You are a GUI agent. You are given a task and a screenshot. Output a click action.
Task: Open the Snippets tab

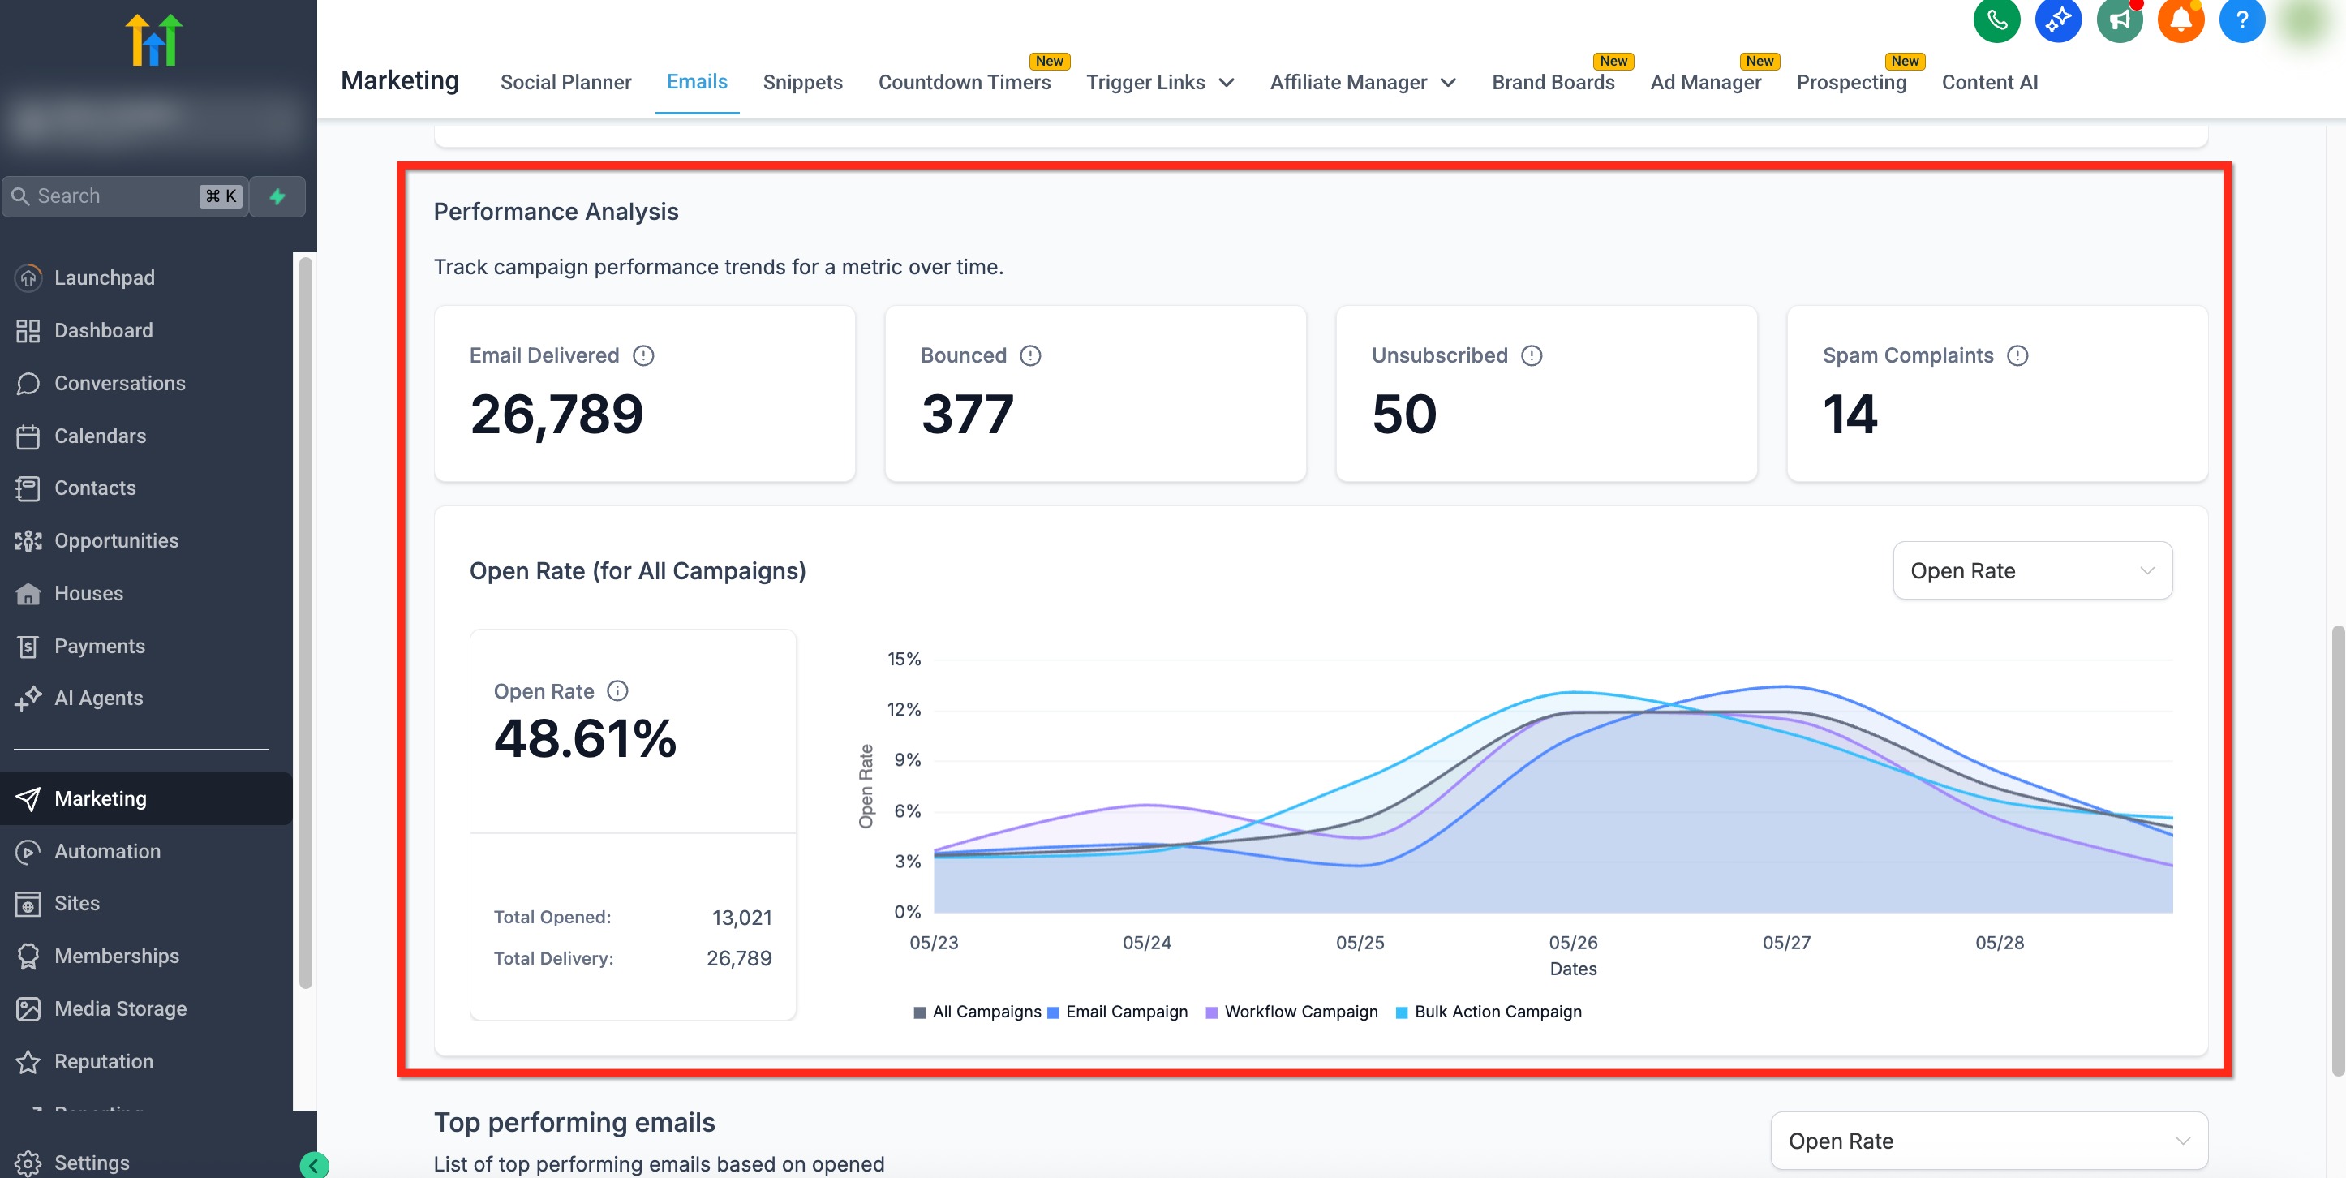[x=802, y=82]
